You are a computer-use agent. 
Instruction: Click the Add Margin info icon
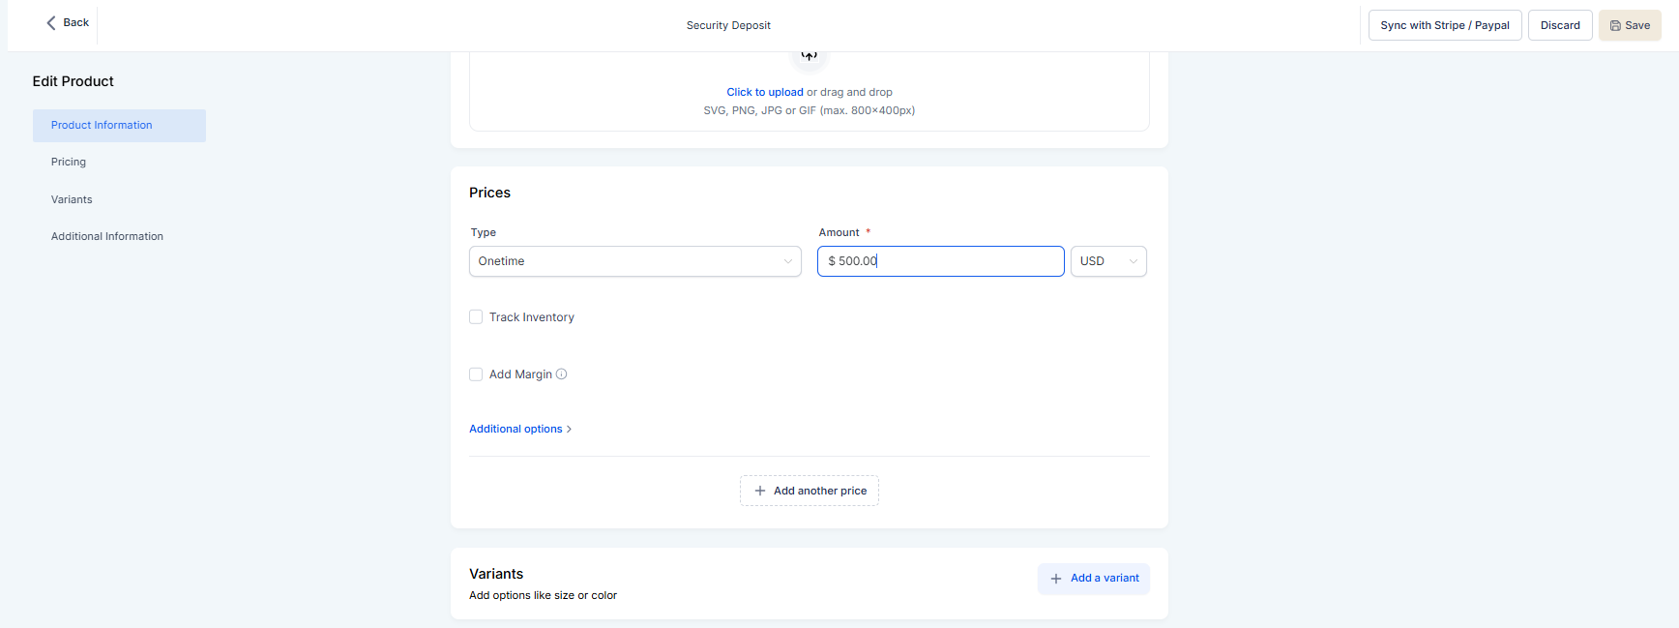click(562, 374)
